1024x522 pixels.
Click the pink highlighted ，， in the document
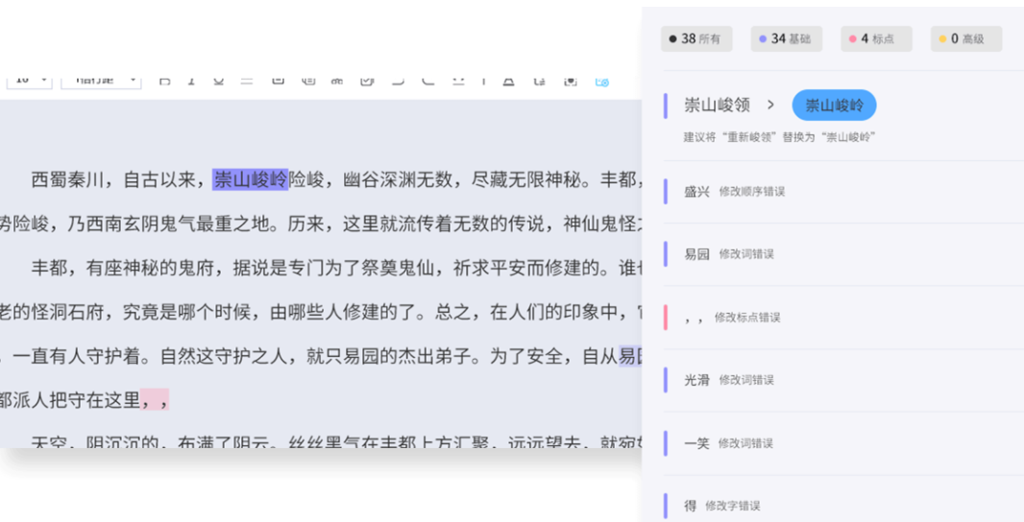156,399
